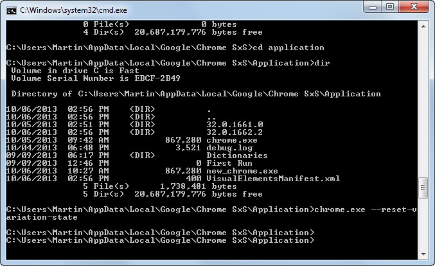This screenshot has width=435, height=266.
Task: Click the serial number EBCF-2B49
Action: (157, 78)
